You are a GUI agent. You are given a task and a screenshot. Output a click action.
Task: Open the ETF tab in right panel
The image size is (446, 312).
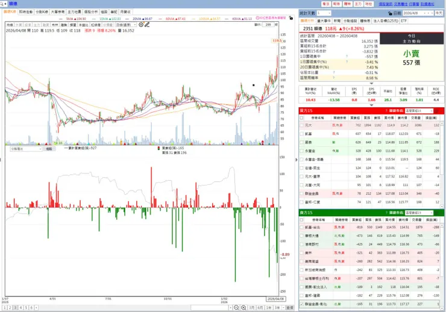click(404, 21)
